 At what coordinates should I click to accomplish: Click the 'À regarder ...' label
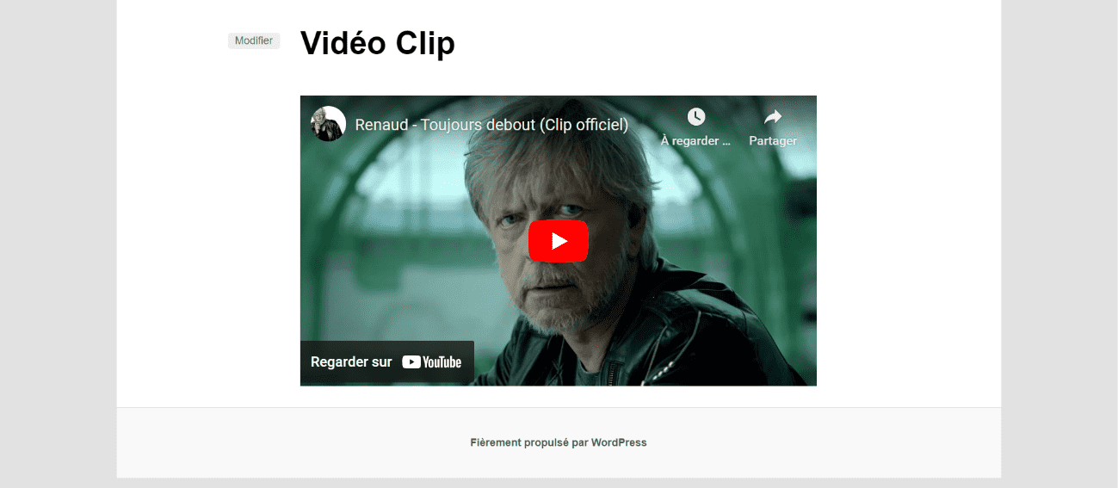pyautogui.click(x=695, y=141)
